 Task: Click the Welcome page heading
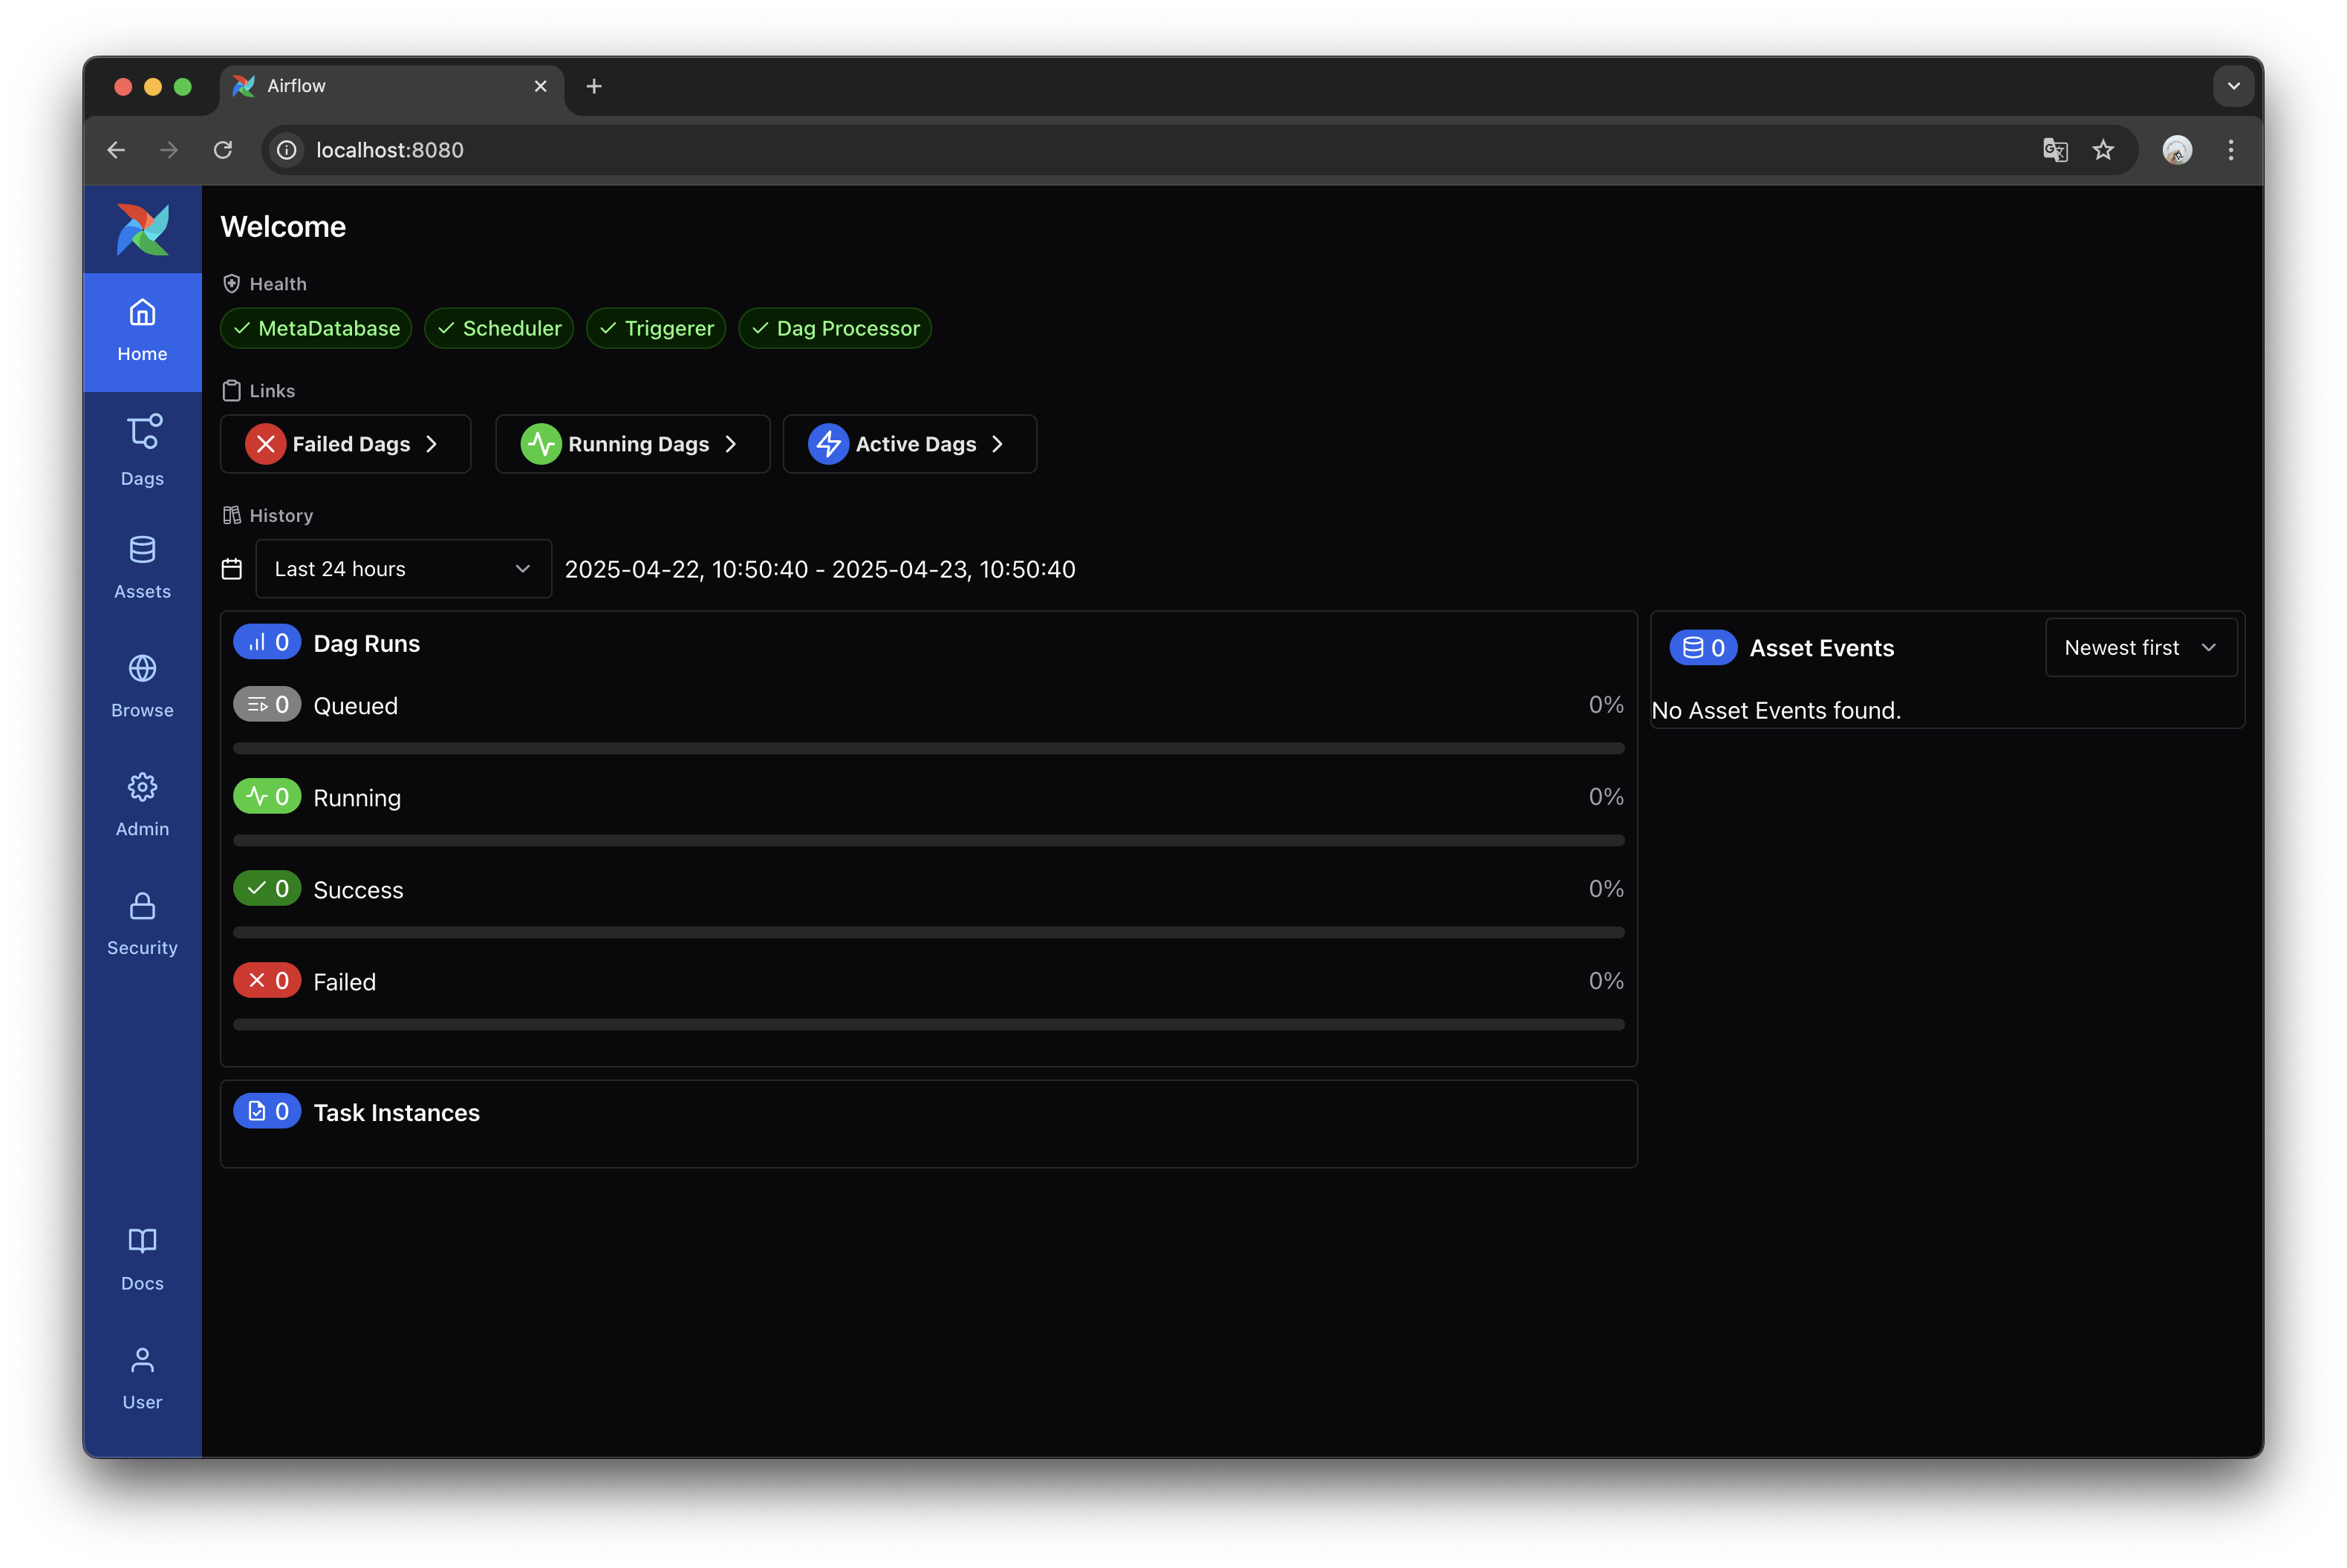(x=283, y=227)
